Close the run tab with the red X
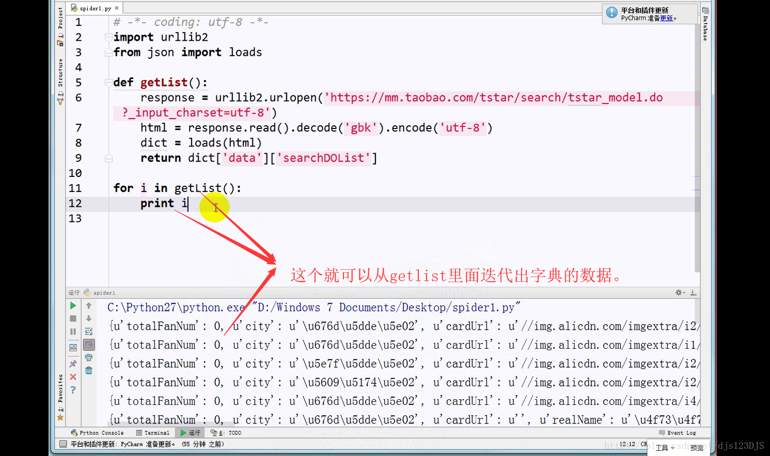The height and width of the screenshot is (456, 770). click(x=73, y=377)
